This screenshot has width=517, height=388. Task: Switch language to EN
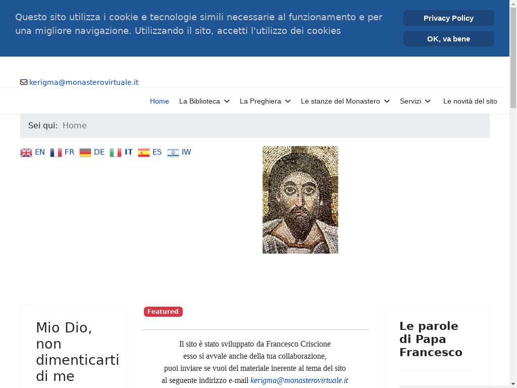pos(40,152)
